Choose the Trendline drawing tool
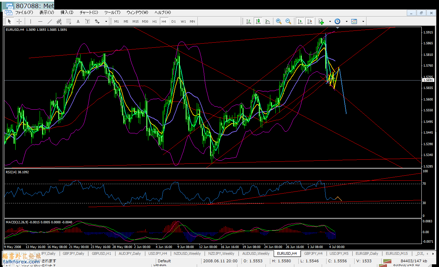Viewport: 439px width, 267px height. pyautogui.click(x=50, y=21)
